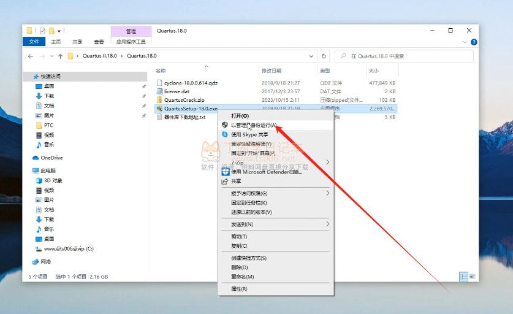Refresh the Quartus.18.0 folder
Image resolution: width=513 pixels, height=314 pixels.
click(324, 56)
